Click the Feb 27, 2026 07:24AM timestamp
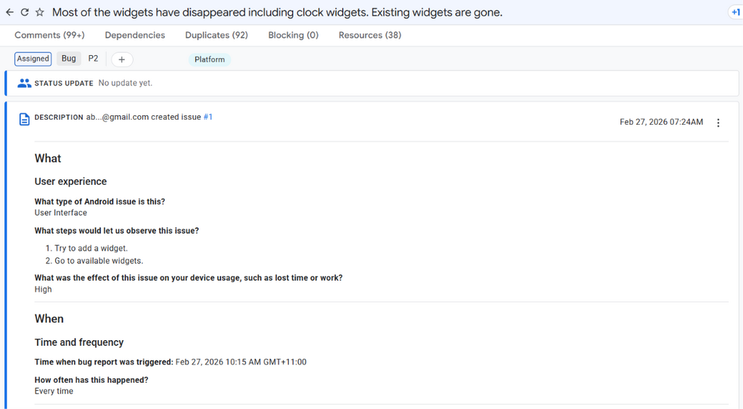This screenshot has width=743, height=409. point(662,122)
